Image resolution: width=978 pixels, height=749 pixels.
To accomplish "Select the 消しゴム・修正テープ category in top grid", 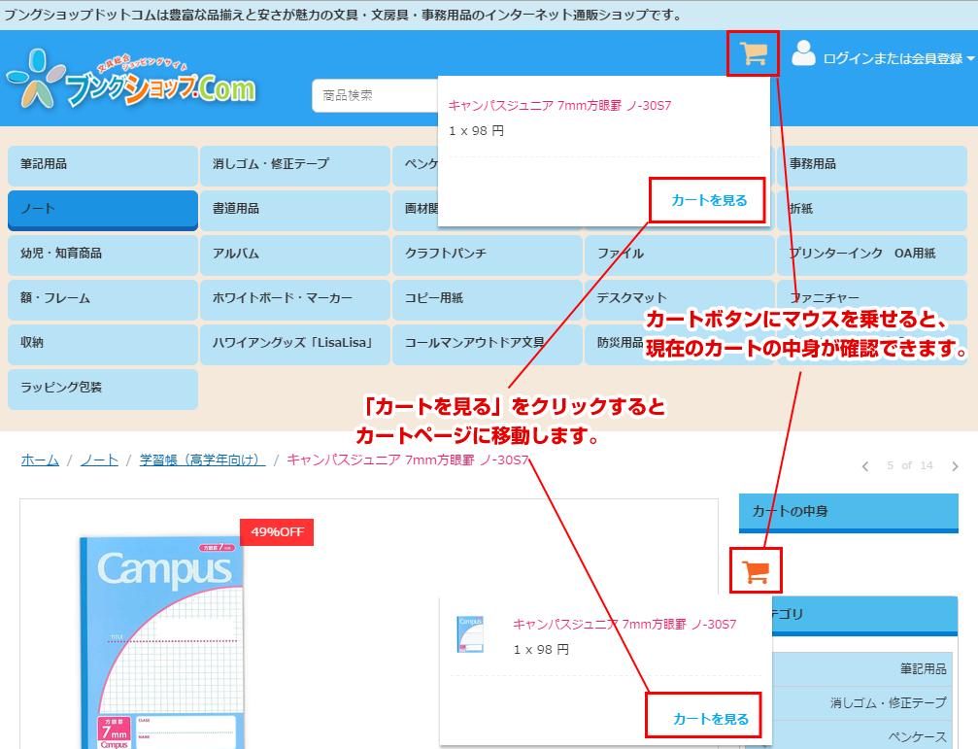I will tap(295, 165).
